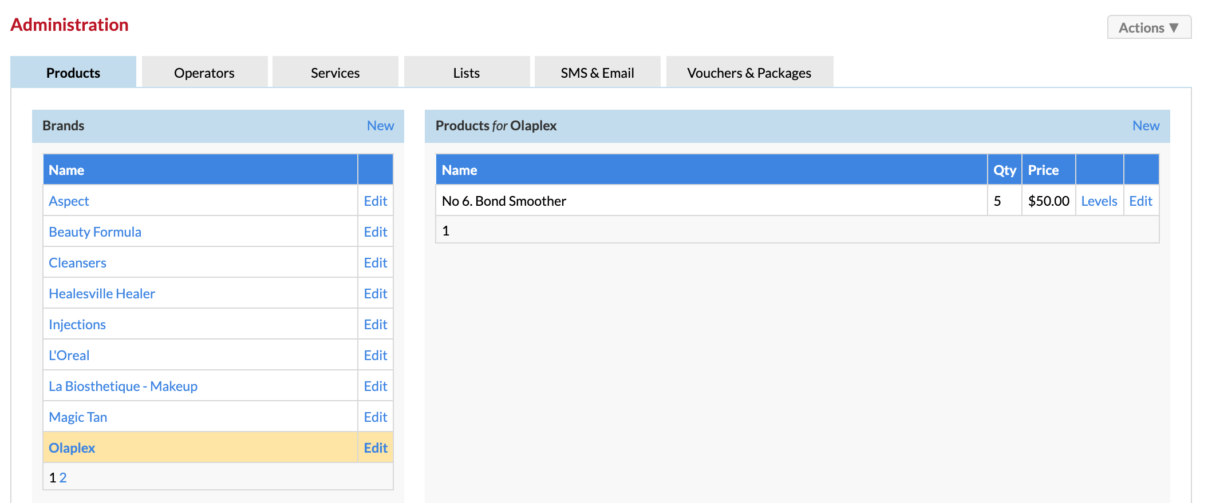
Task: Select the Injections brand
Action: click(x=77, y=325)
